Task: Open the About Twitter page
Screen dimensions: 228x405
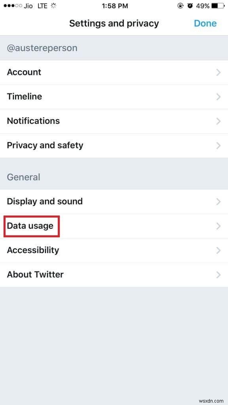Action: [x=114, y=274]
